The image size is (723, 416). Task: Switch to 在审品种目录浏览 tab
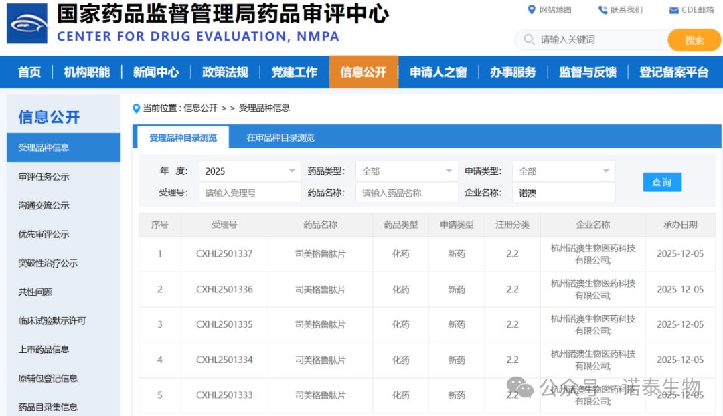280,138
